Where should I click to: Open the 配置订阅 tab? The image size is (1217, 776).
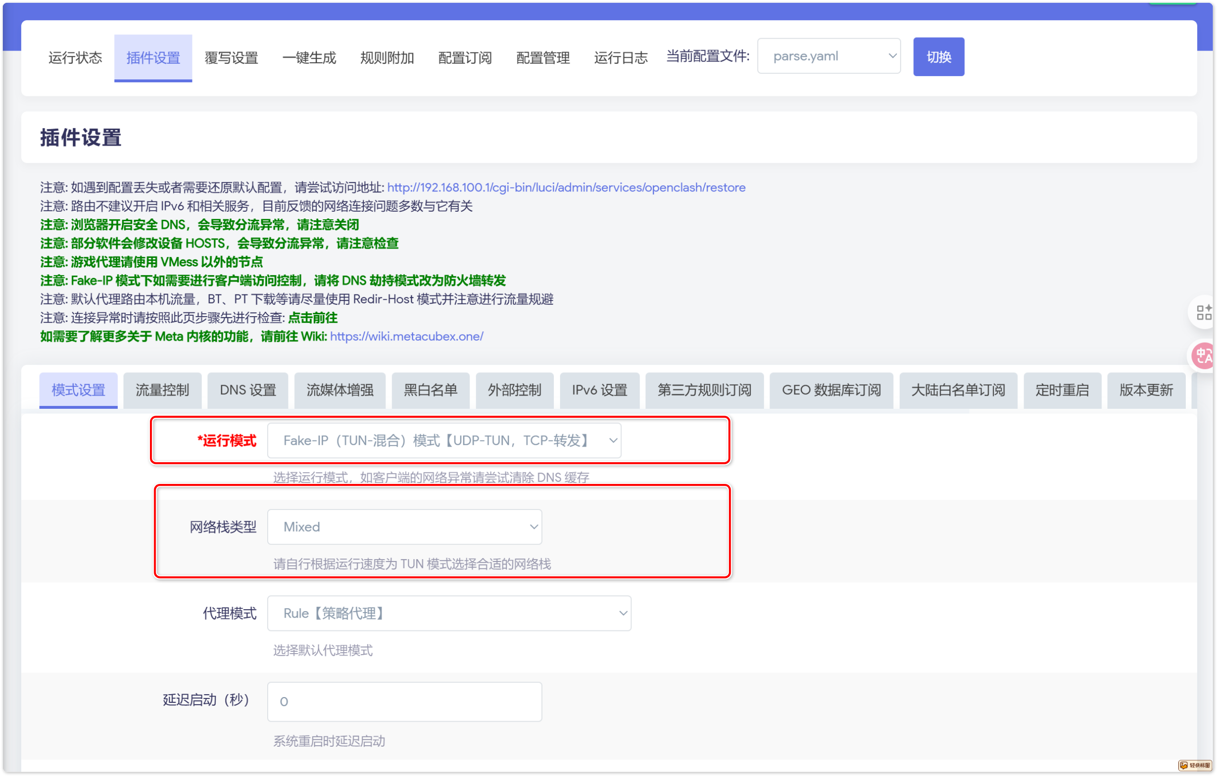[464, 58]
